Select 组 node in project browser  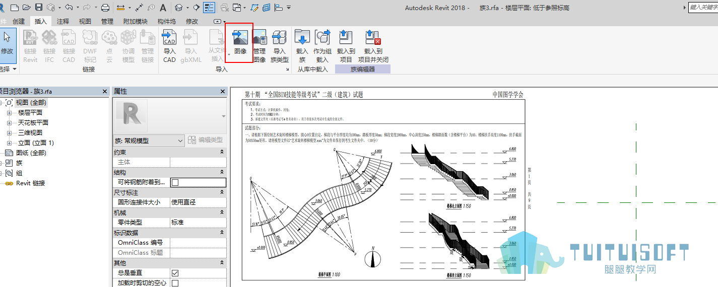(x=19, y=173)
